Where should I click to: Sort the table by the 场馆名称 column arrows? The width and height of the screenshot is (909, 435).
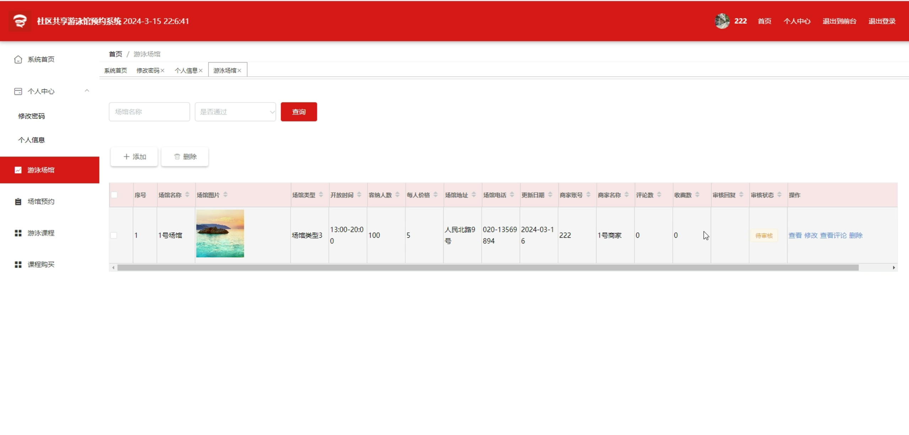coord(187,195)
